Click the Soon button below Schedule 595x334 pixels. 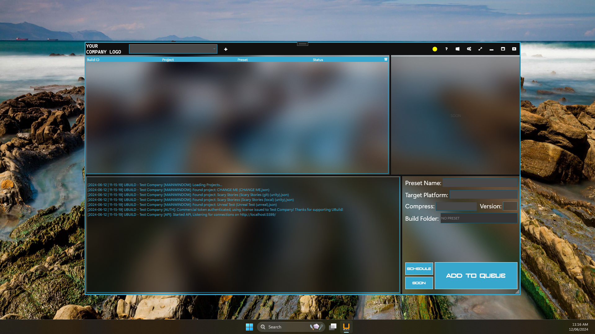click(419, 283)
